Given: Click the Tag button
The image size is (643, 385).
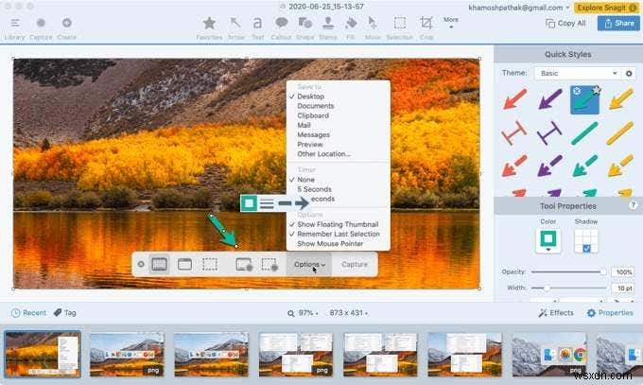Looking at the screenshot, I should [65, 313].
